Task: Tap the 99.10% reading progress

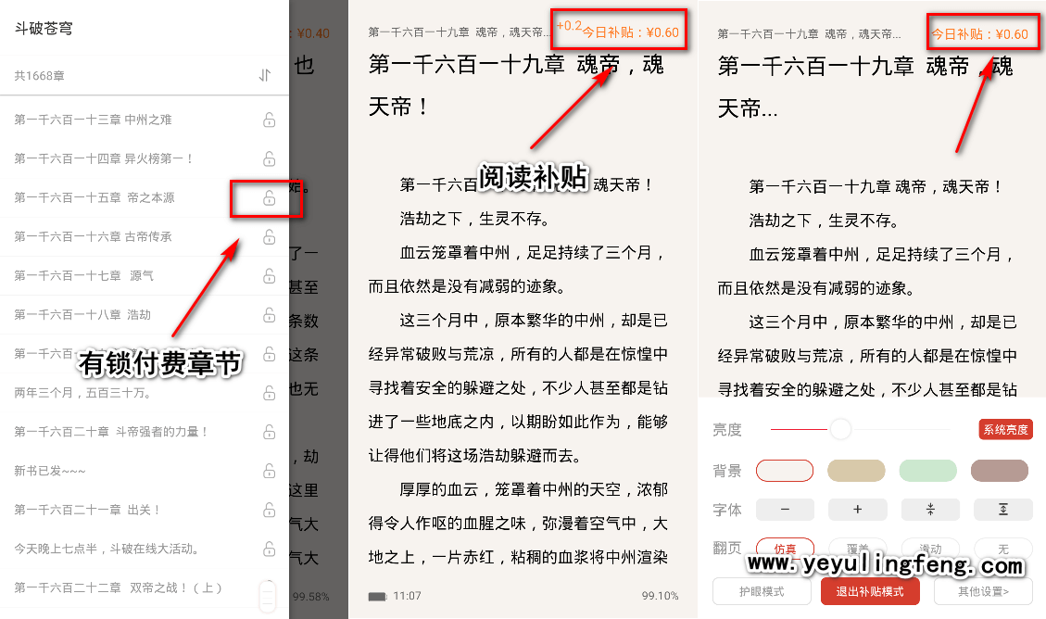Action: [x=660, y=596]
